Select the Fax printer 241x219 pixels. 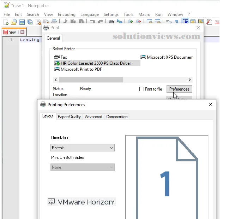click(61, 57)
